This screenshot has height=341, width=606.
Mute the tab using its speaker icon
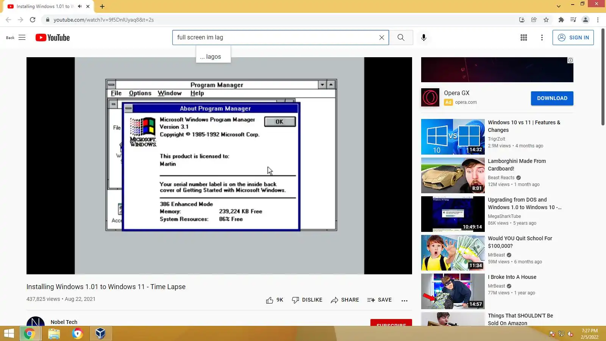(x=80, y=6)
